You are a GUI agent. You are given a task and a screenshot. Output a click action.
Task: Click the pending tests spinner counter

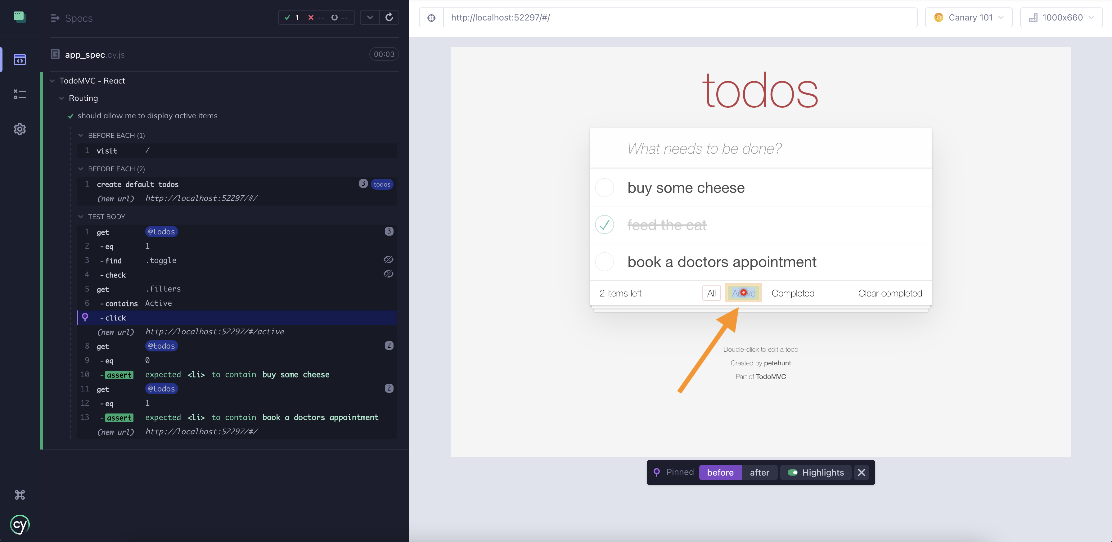tap(339, 17)
